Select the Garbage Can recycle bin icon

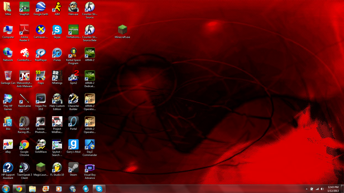click(x=8, y=78)
